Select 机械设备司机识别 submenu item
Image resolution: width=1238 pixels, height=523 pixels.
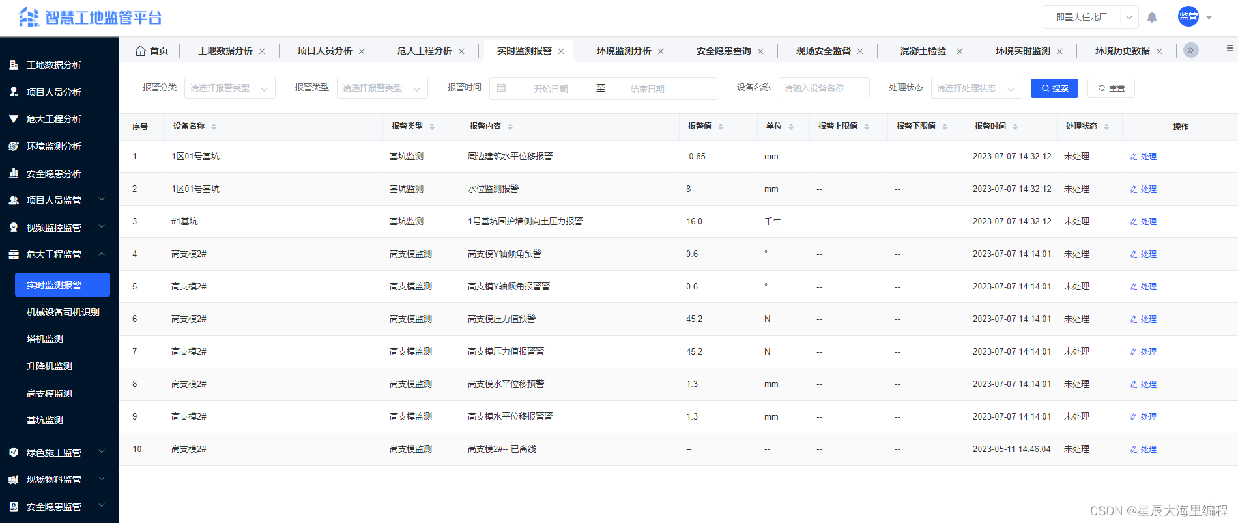pos(63,312)
